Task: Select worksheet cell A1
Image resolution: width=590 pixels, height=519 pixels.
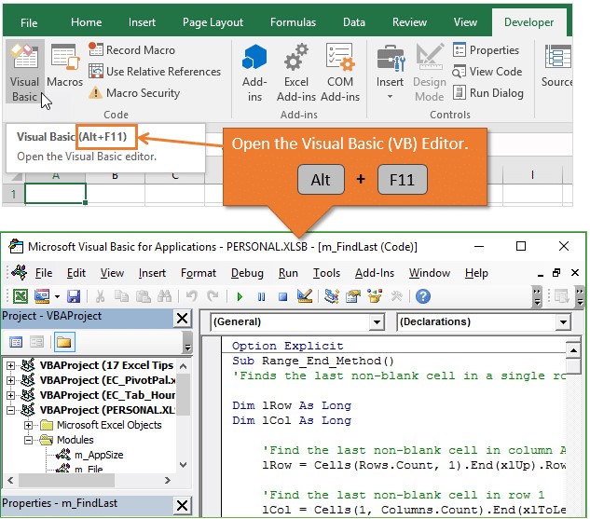Action: [x=55, y=194]
